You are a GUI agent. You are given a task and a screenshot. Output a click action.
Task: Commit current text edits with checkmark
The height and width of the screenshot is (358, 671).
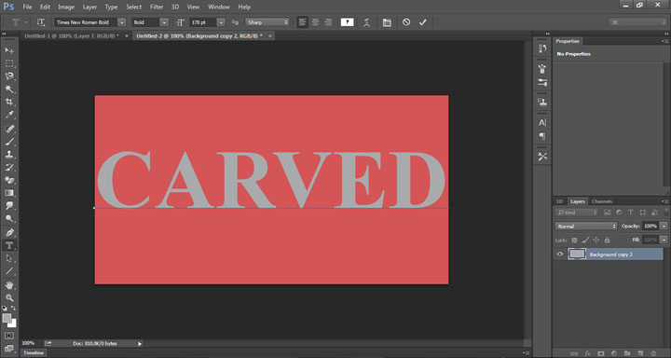tap(423, 21)
